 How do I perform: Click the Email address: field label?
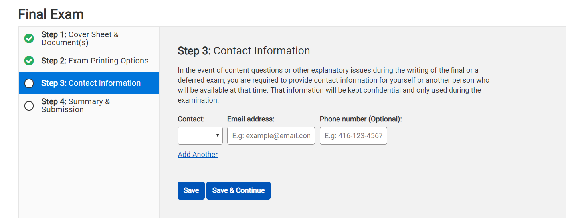click(x=251, y=119)
